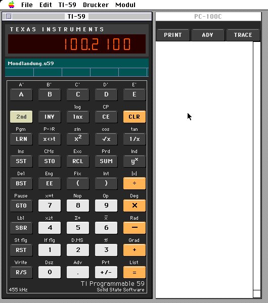Click the digit 1 key
Screen dimensions: 268x303
click(x=50, y=250)
